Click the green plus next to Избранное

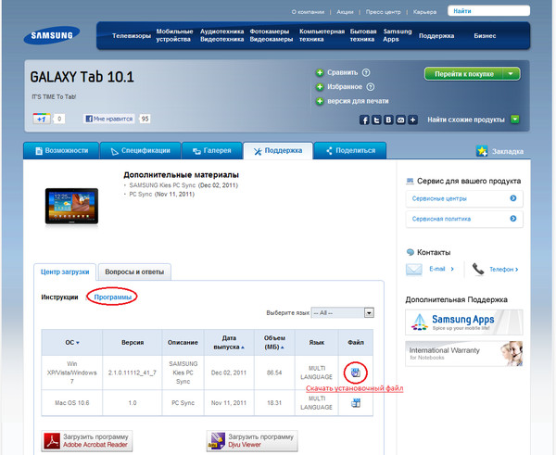click(x=320, y=87)
